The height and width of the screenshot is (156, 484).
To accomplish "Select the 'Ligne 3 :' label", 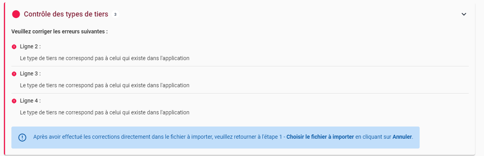I will pos(30,73).
